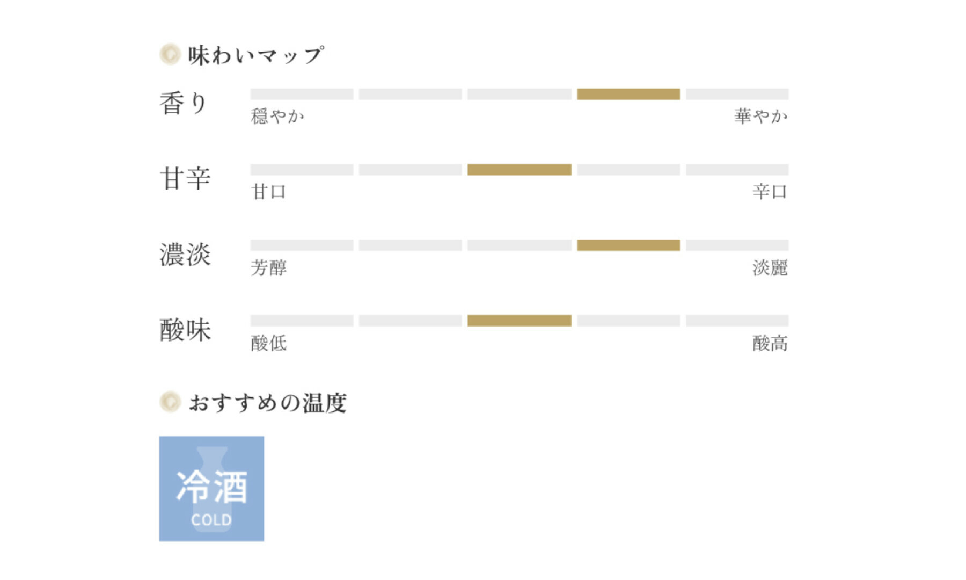This screenshot has width=966, height=580.
Task: Click the 辛口 label
Action: point(770,192)
